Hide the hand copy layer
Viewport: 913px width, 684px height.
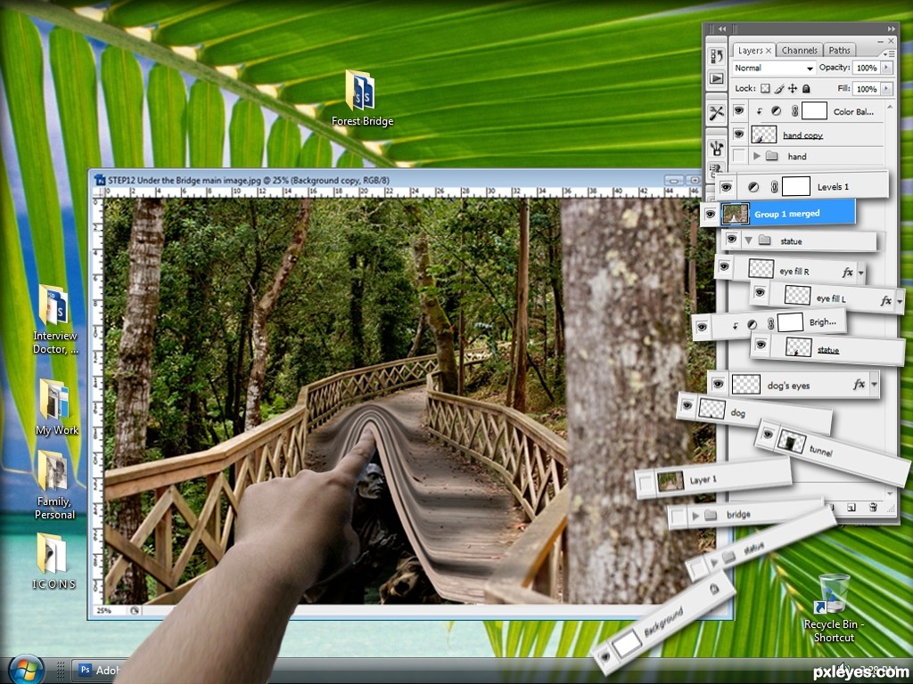pos(739,134)
